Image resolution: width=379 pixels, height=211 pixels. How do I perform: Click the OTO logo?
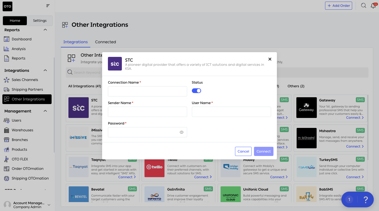[x=7, y=6]
